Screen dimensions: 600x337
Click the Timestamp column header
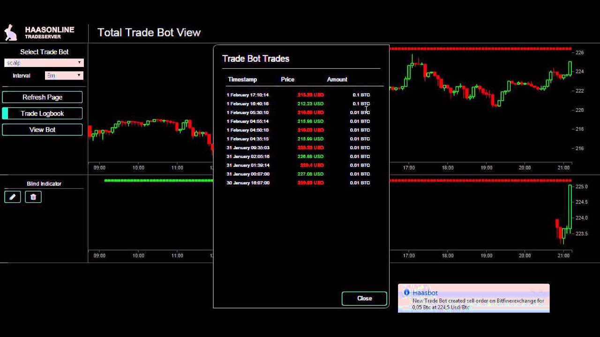point(242,80)
